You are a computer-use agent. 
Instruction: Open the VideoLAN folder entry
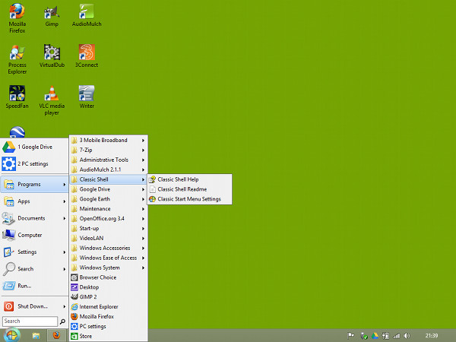(x=108, y=238)
